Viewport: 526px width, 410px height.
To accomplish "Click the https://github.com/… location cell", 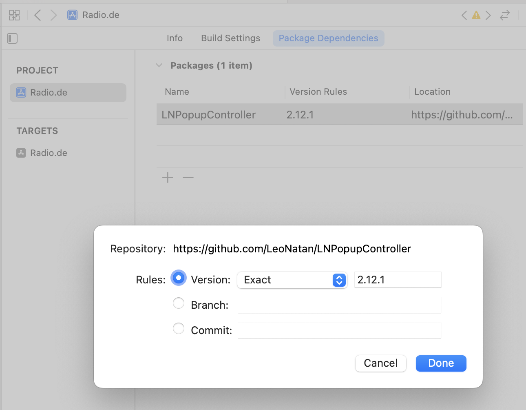I will click(462, 115).
